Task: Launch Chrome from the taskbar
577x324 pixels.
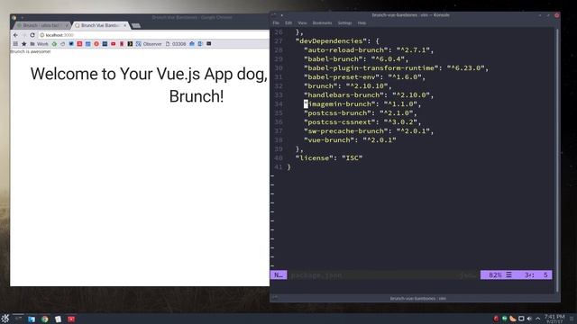Action: (45, 319)
